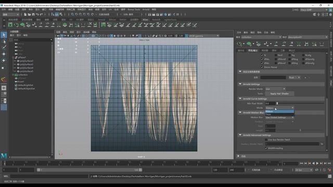Viewport: 333px width, 187px height.
Task: Click the star-shaped icon near shelf end
Action: coord(188,25)
